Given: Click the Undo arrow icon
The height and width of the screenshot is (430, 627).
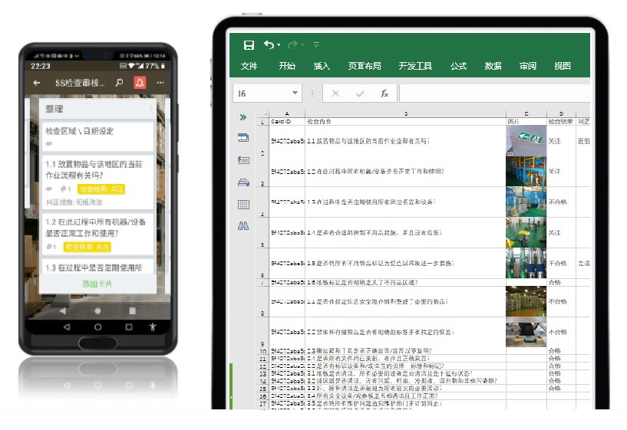Looking at the screenshot, I should tap(269, 45).
